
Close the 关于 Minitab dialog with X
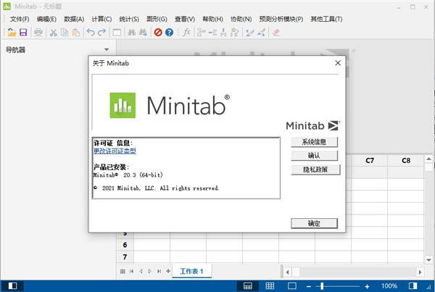(x=338, y=63)
